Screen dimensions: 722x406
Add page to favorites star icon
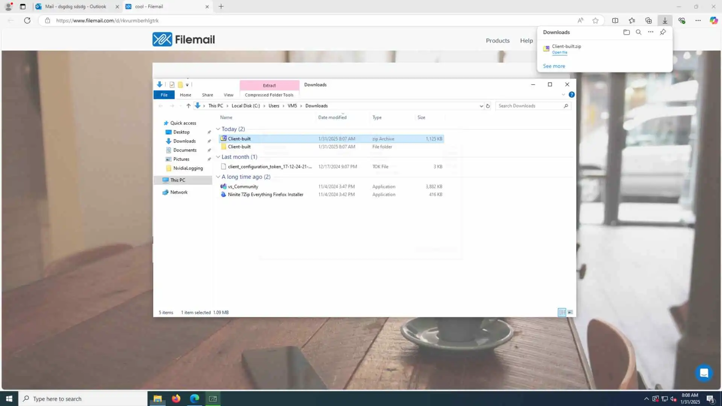[595, 21]
